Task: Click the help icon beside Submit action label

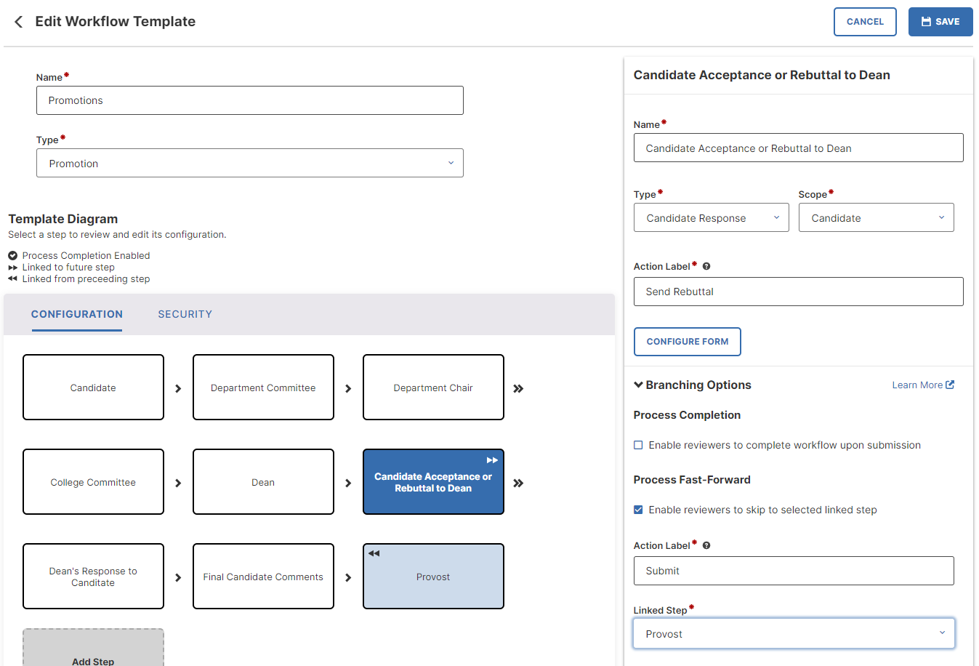Action: click(x=706, y=546)
